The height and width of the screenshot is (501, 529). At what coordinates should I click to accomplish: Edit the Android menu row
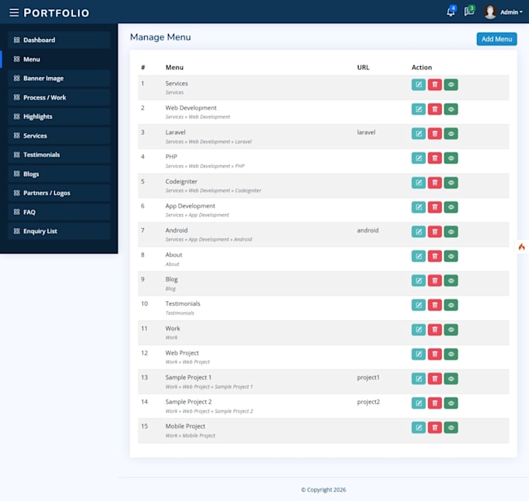[x=419, y=231]
